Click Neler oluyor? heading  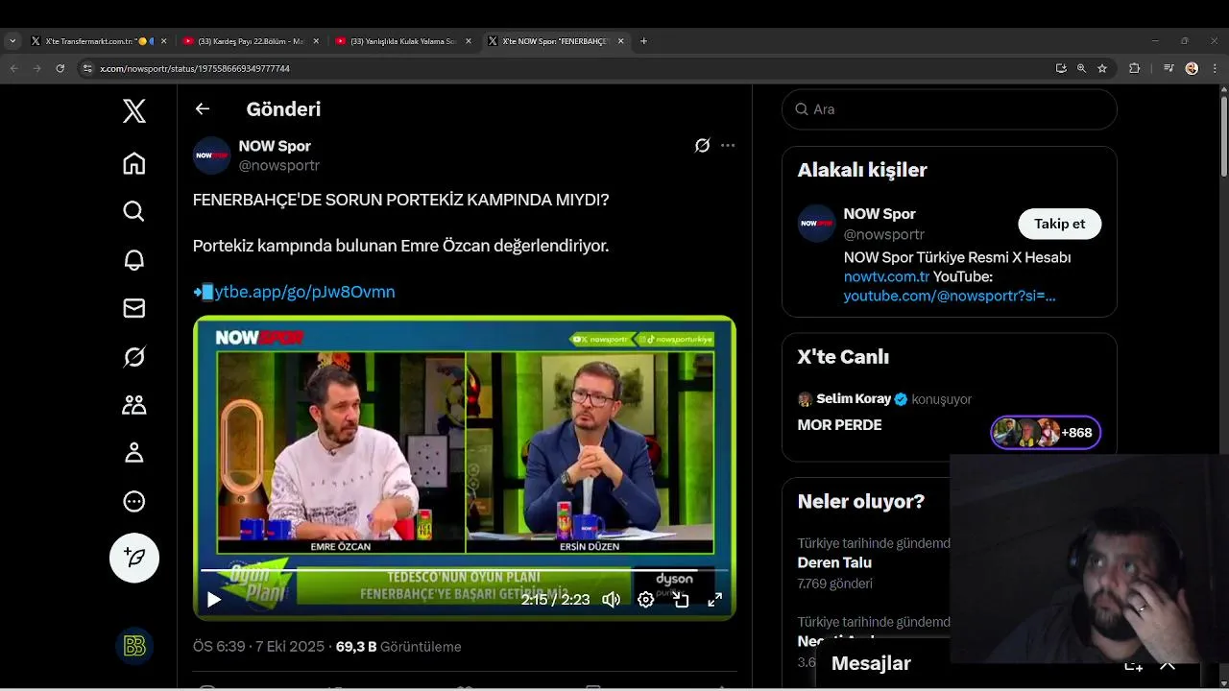[861, 501]
